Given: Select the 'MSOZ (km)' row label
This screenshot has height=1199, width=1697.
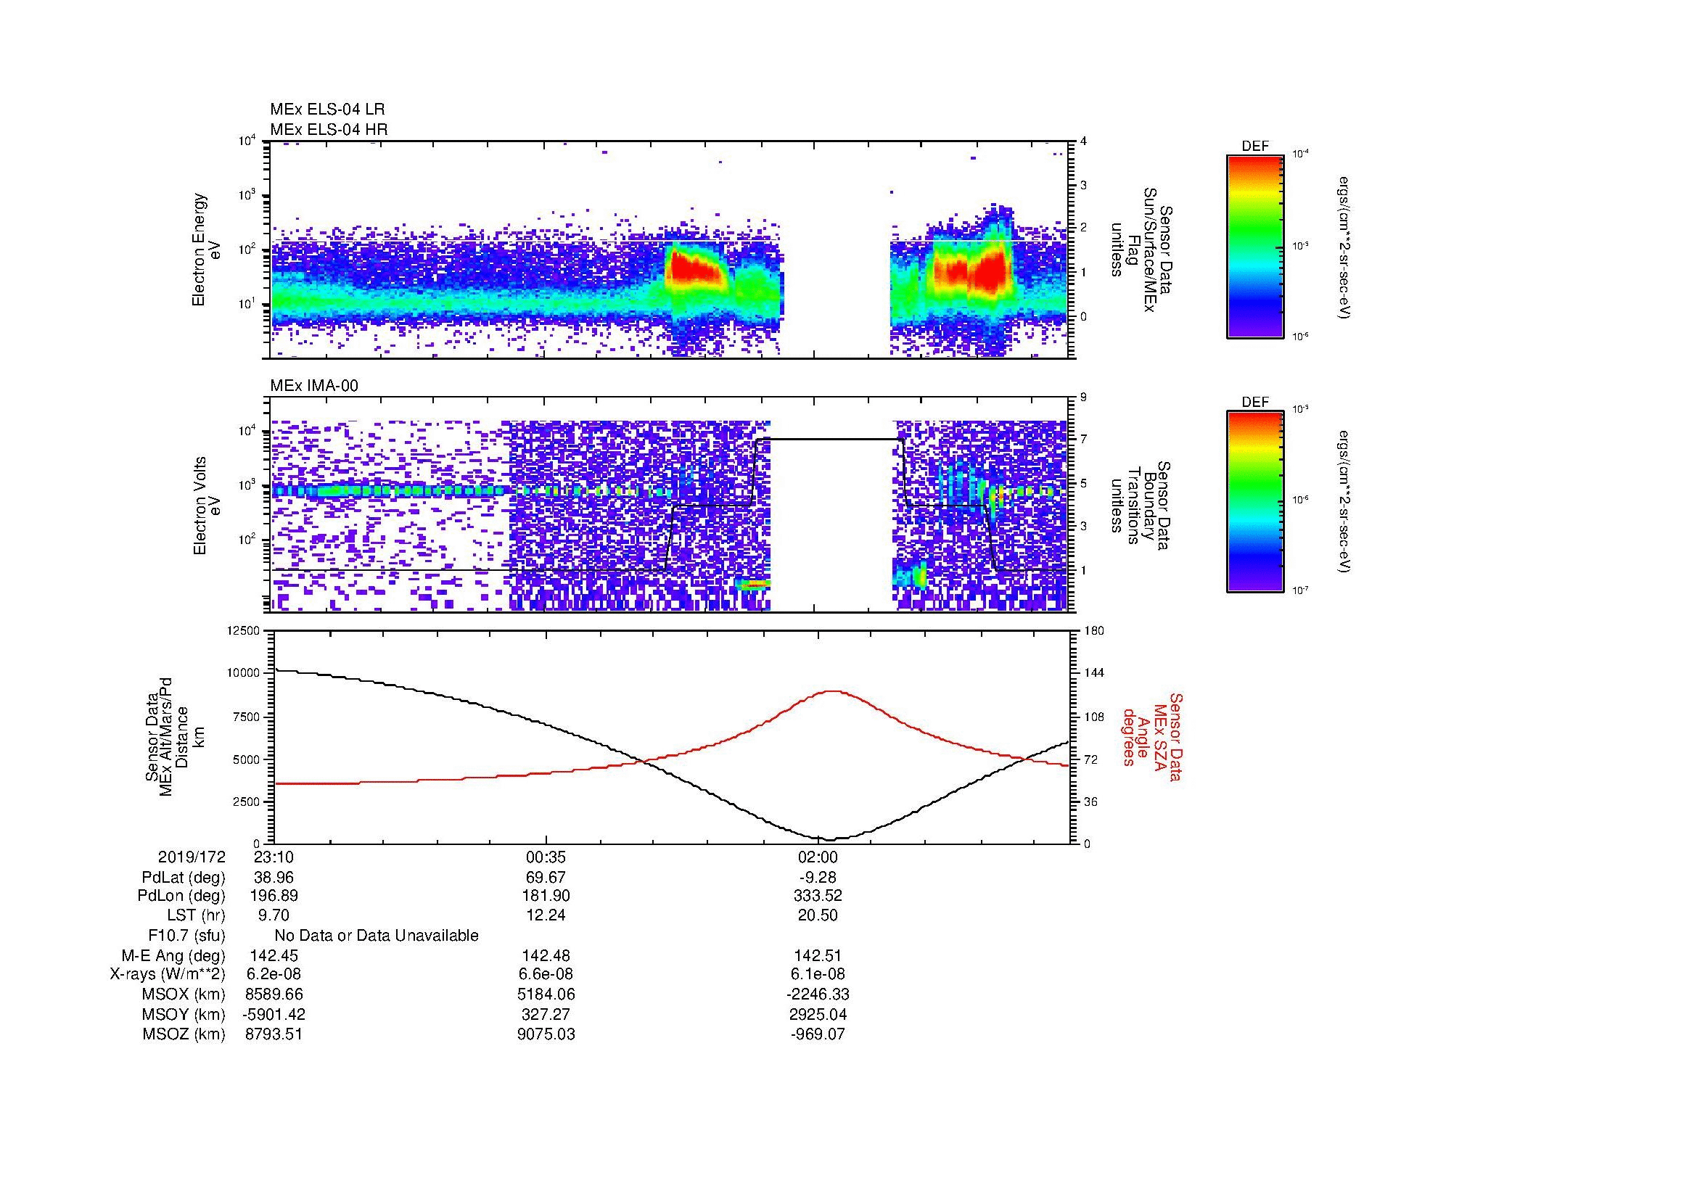Looking at the screenshot, I should pos(184,1034).
